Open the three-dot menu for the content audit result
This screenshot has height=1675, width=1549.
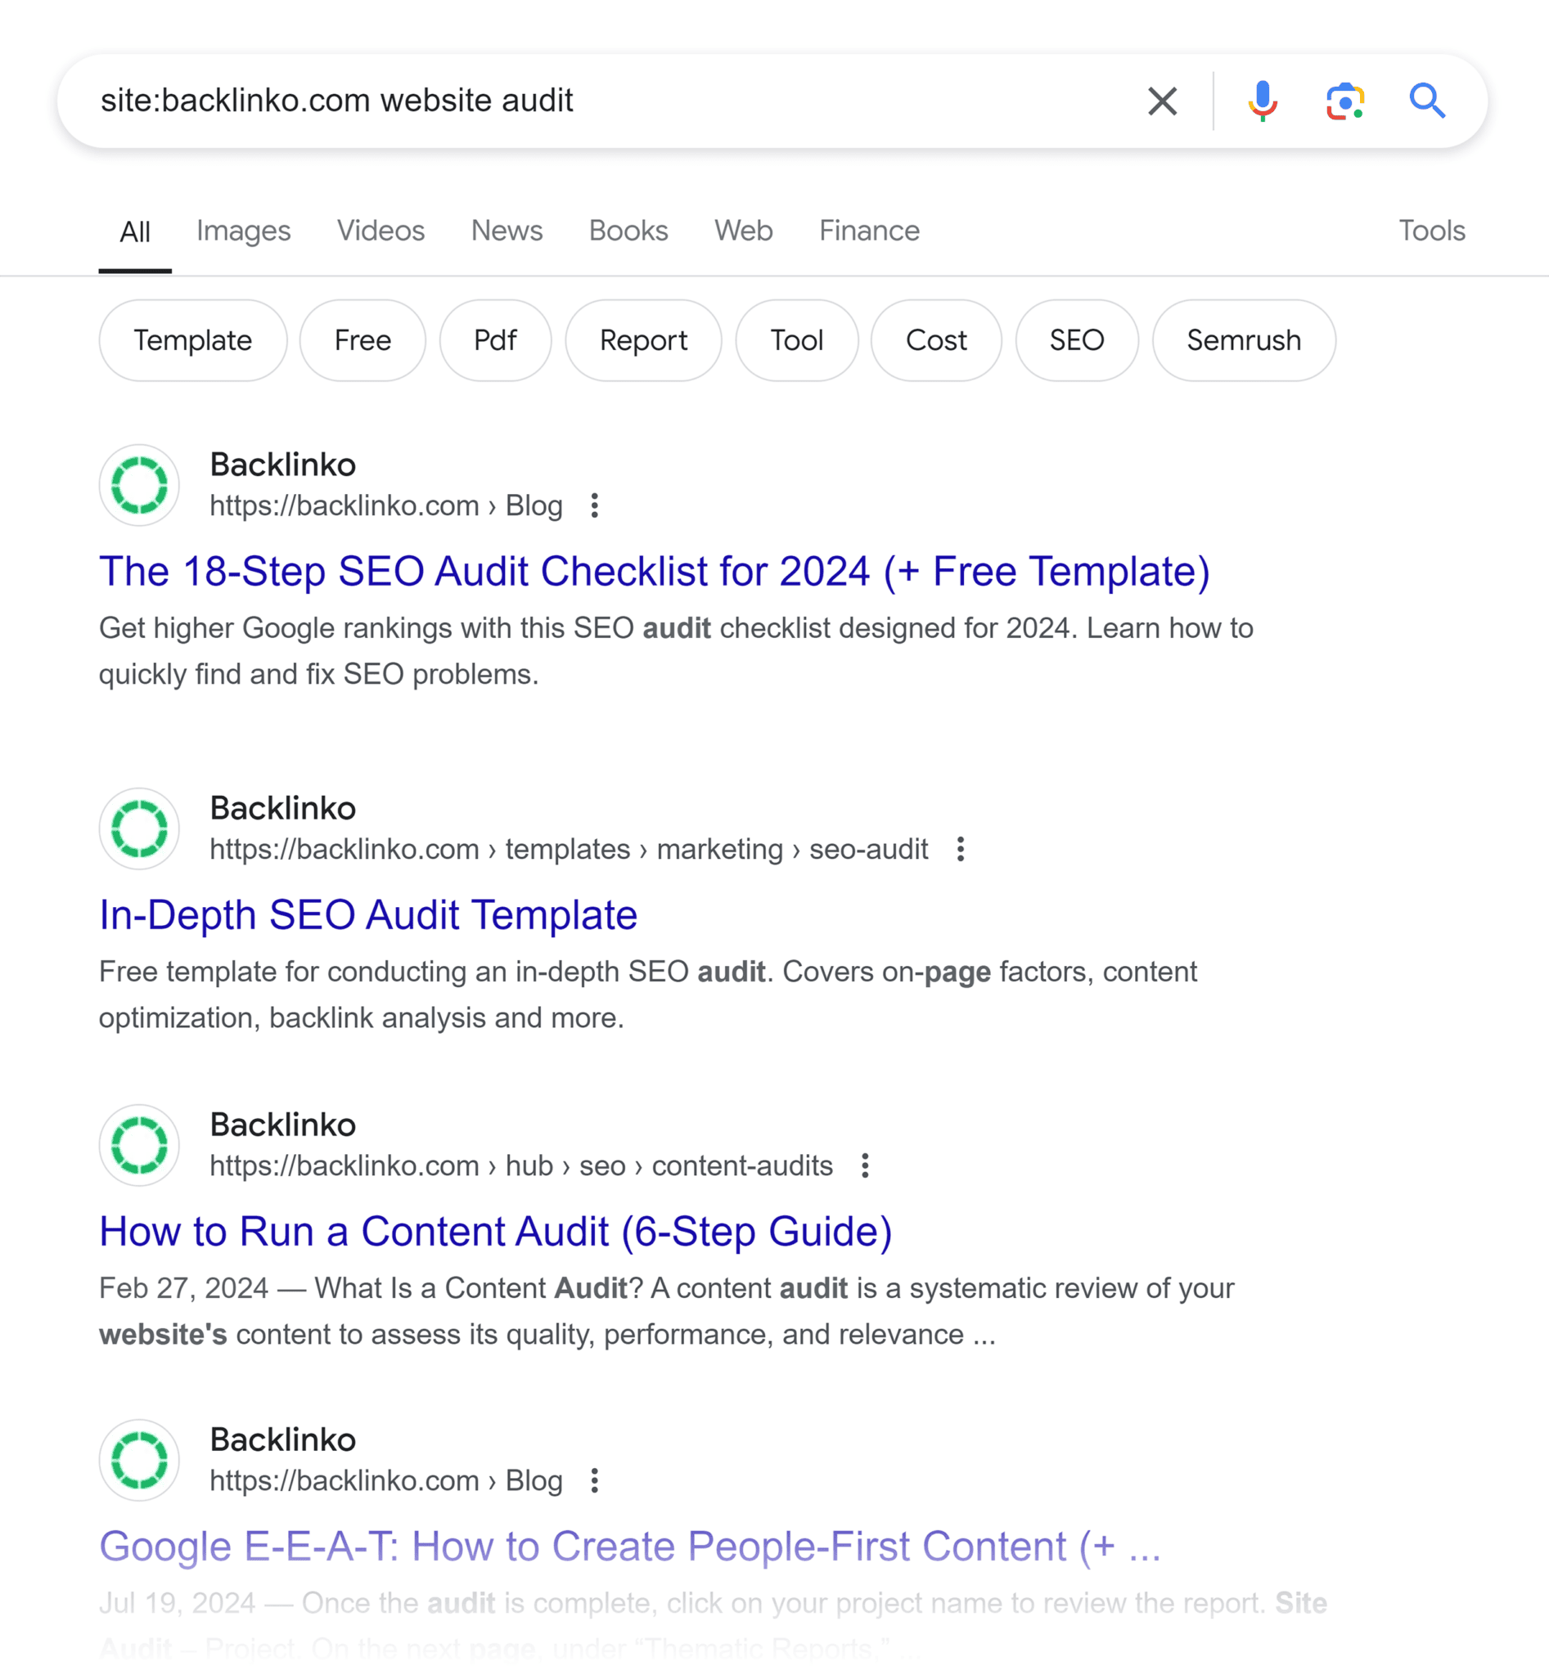tap(865, 1165)
